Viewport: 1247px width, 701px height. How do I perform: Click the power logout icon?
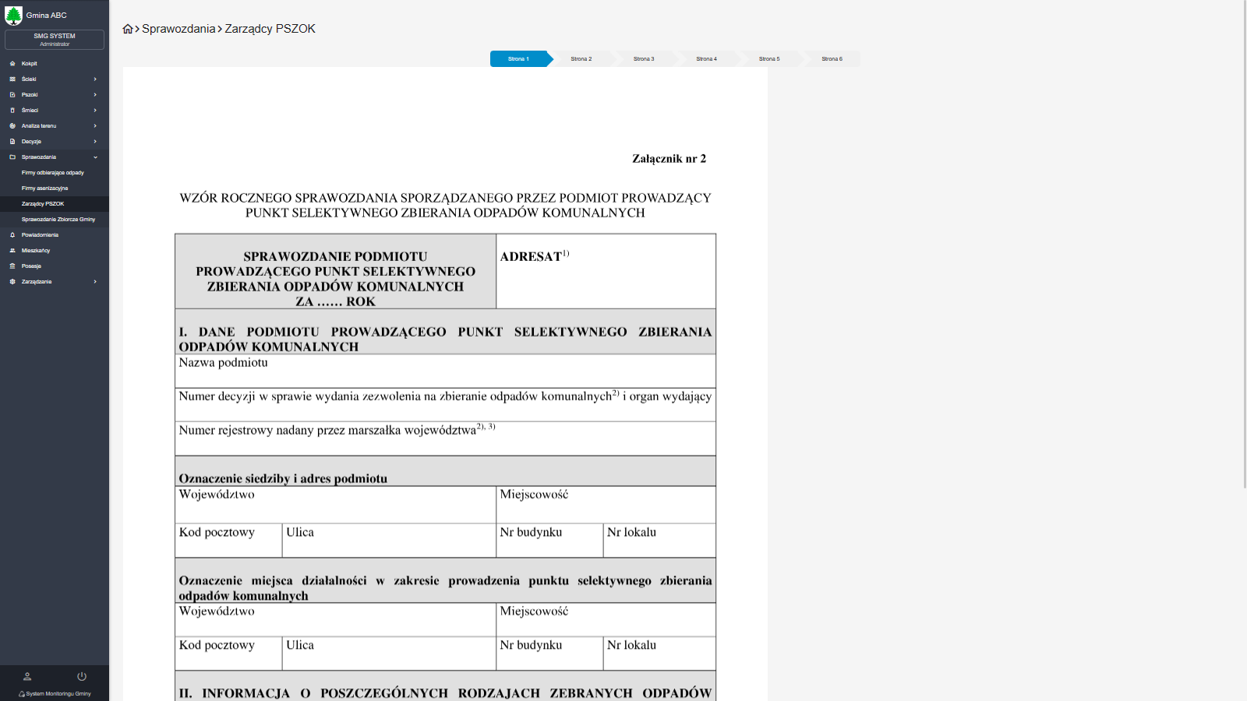point(82,676)
